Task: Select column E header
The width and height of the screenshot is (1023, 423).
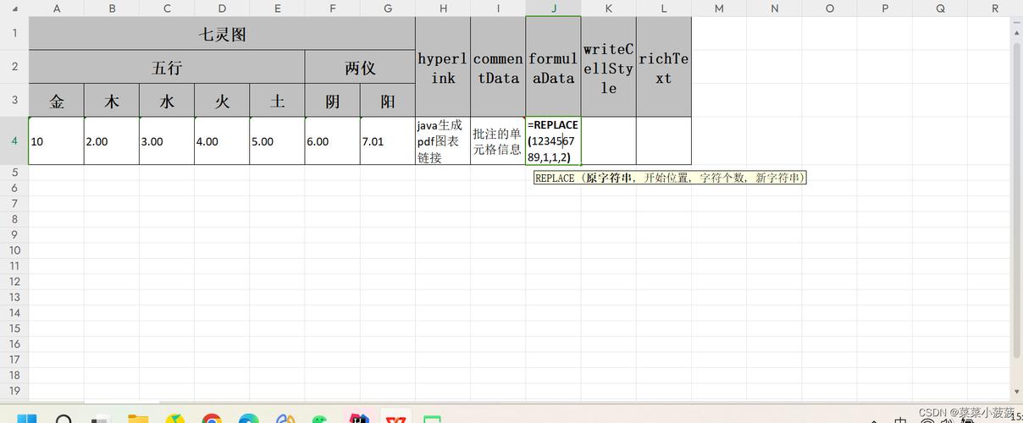Action: (x=277, y=8)
